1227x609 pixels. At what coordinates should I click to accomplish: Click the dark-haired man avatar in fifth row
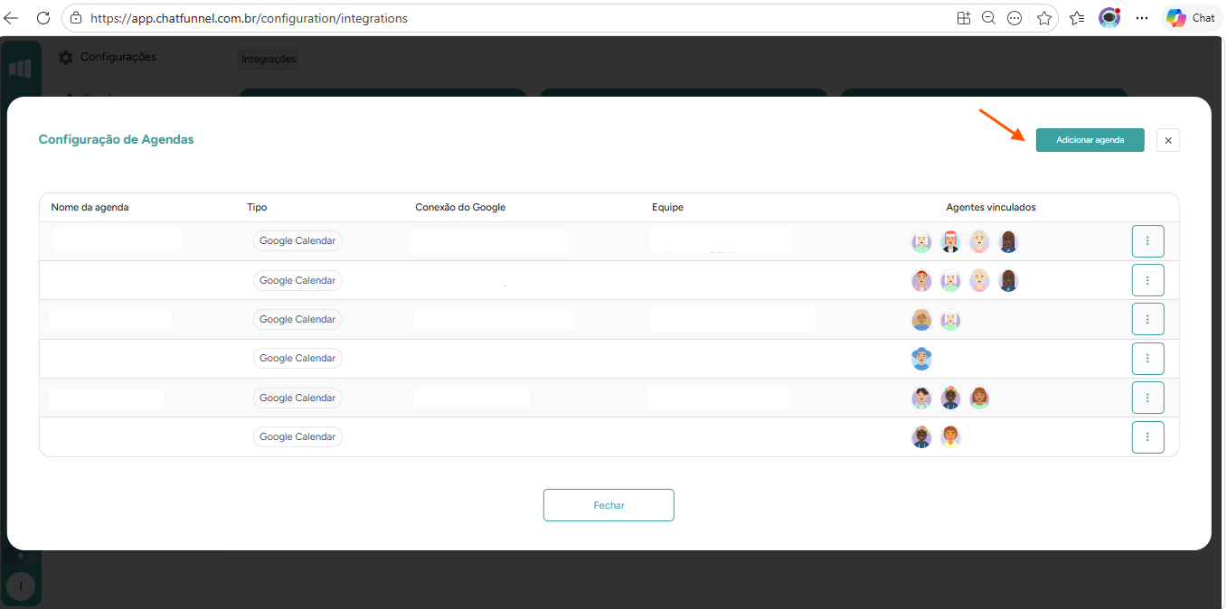click(x=921, y=398)
